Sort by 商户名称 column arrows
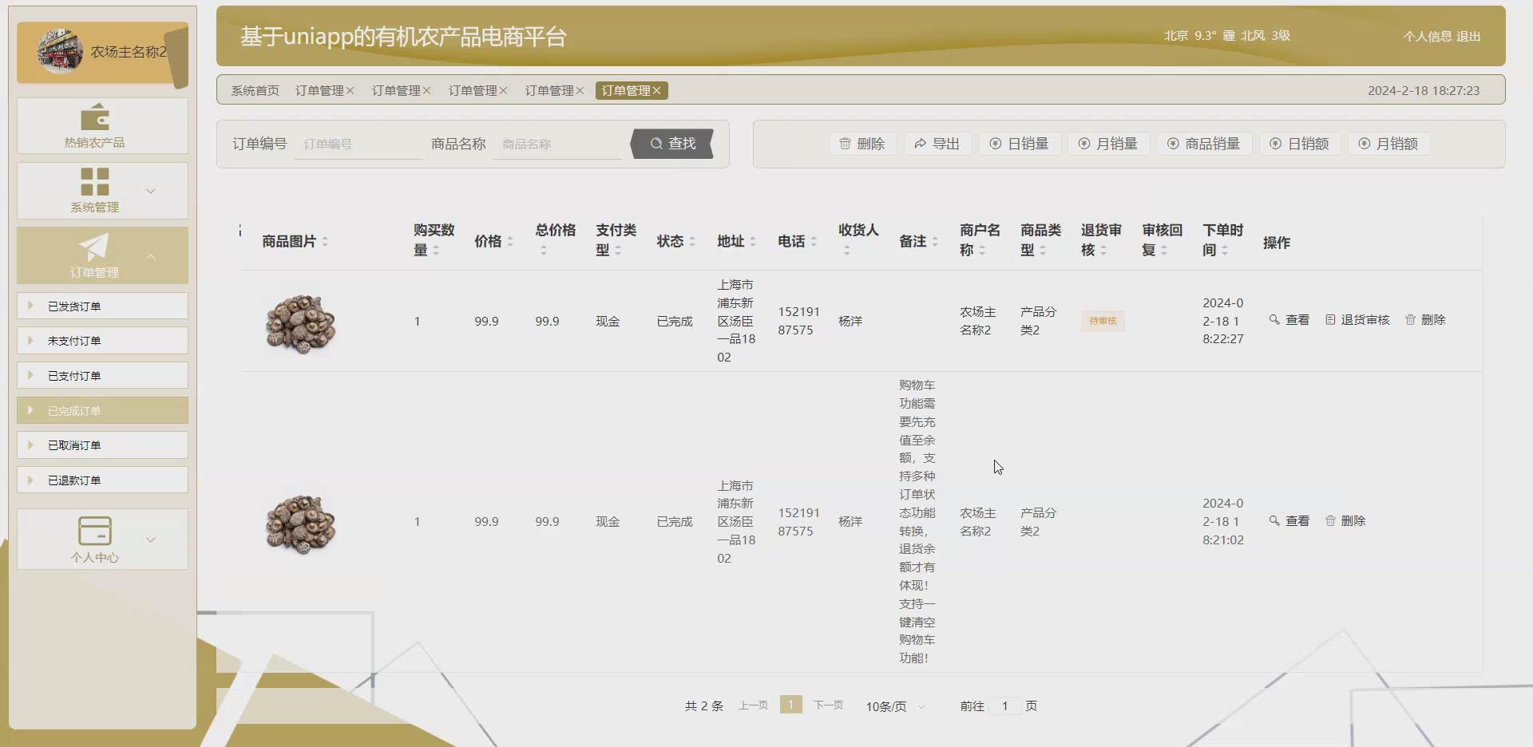The width and height of the screenshot is (1533, 747). tap(982, 251)
